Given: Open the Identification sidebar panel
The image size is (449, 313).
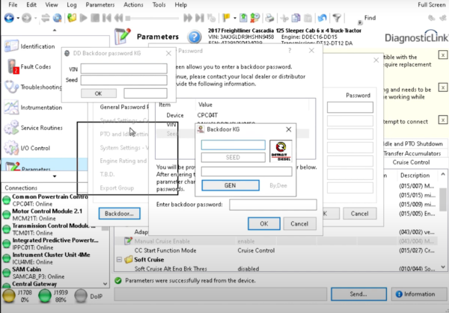Looking at the screenshot, I should [x=37, y=46].
